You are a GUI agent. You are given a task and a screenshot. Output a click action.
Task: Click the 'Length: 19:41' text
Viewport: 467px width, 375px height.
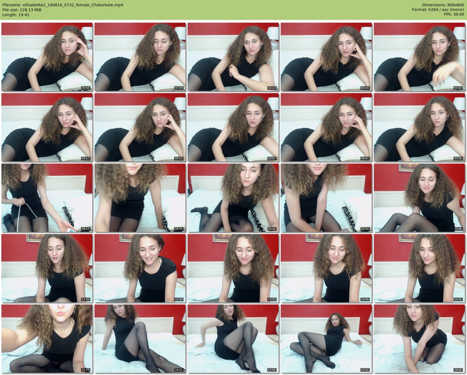[16, 15]
